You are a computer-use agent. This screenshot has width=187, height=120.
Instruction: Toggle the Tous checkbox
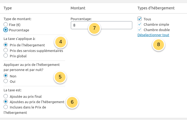140,19
